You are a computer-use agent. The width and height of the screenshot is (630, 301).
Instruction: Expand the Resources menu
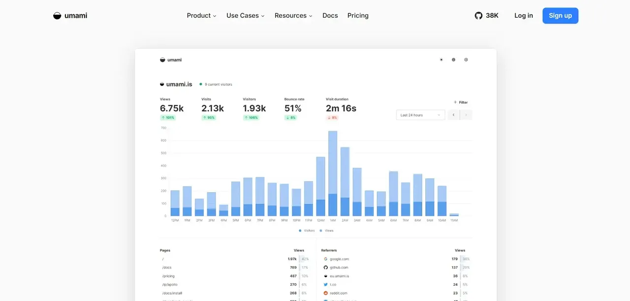[x=293, y=16]
